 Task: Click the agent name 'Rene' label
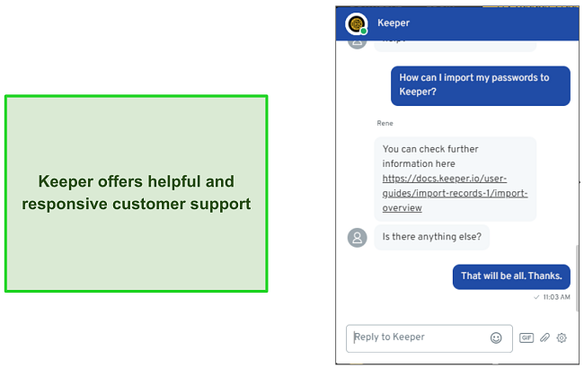tap(385, 123)
